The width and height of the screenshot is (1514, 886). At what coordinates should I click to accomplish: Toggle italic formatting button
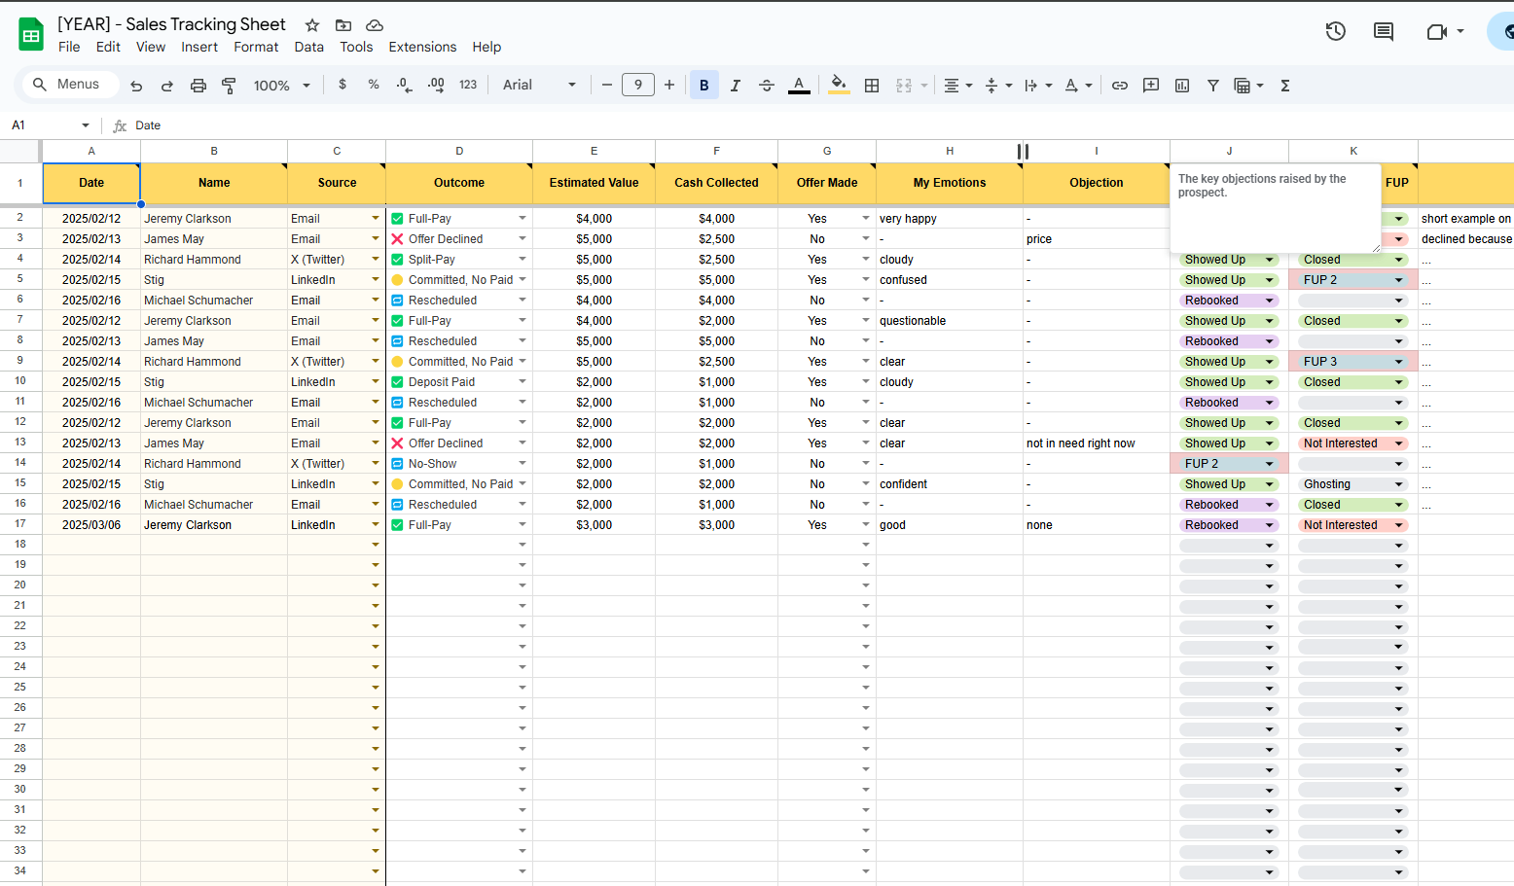(x=736, y=86)
